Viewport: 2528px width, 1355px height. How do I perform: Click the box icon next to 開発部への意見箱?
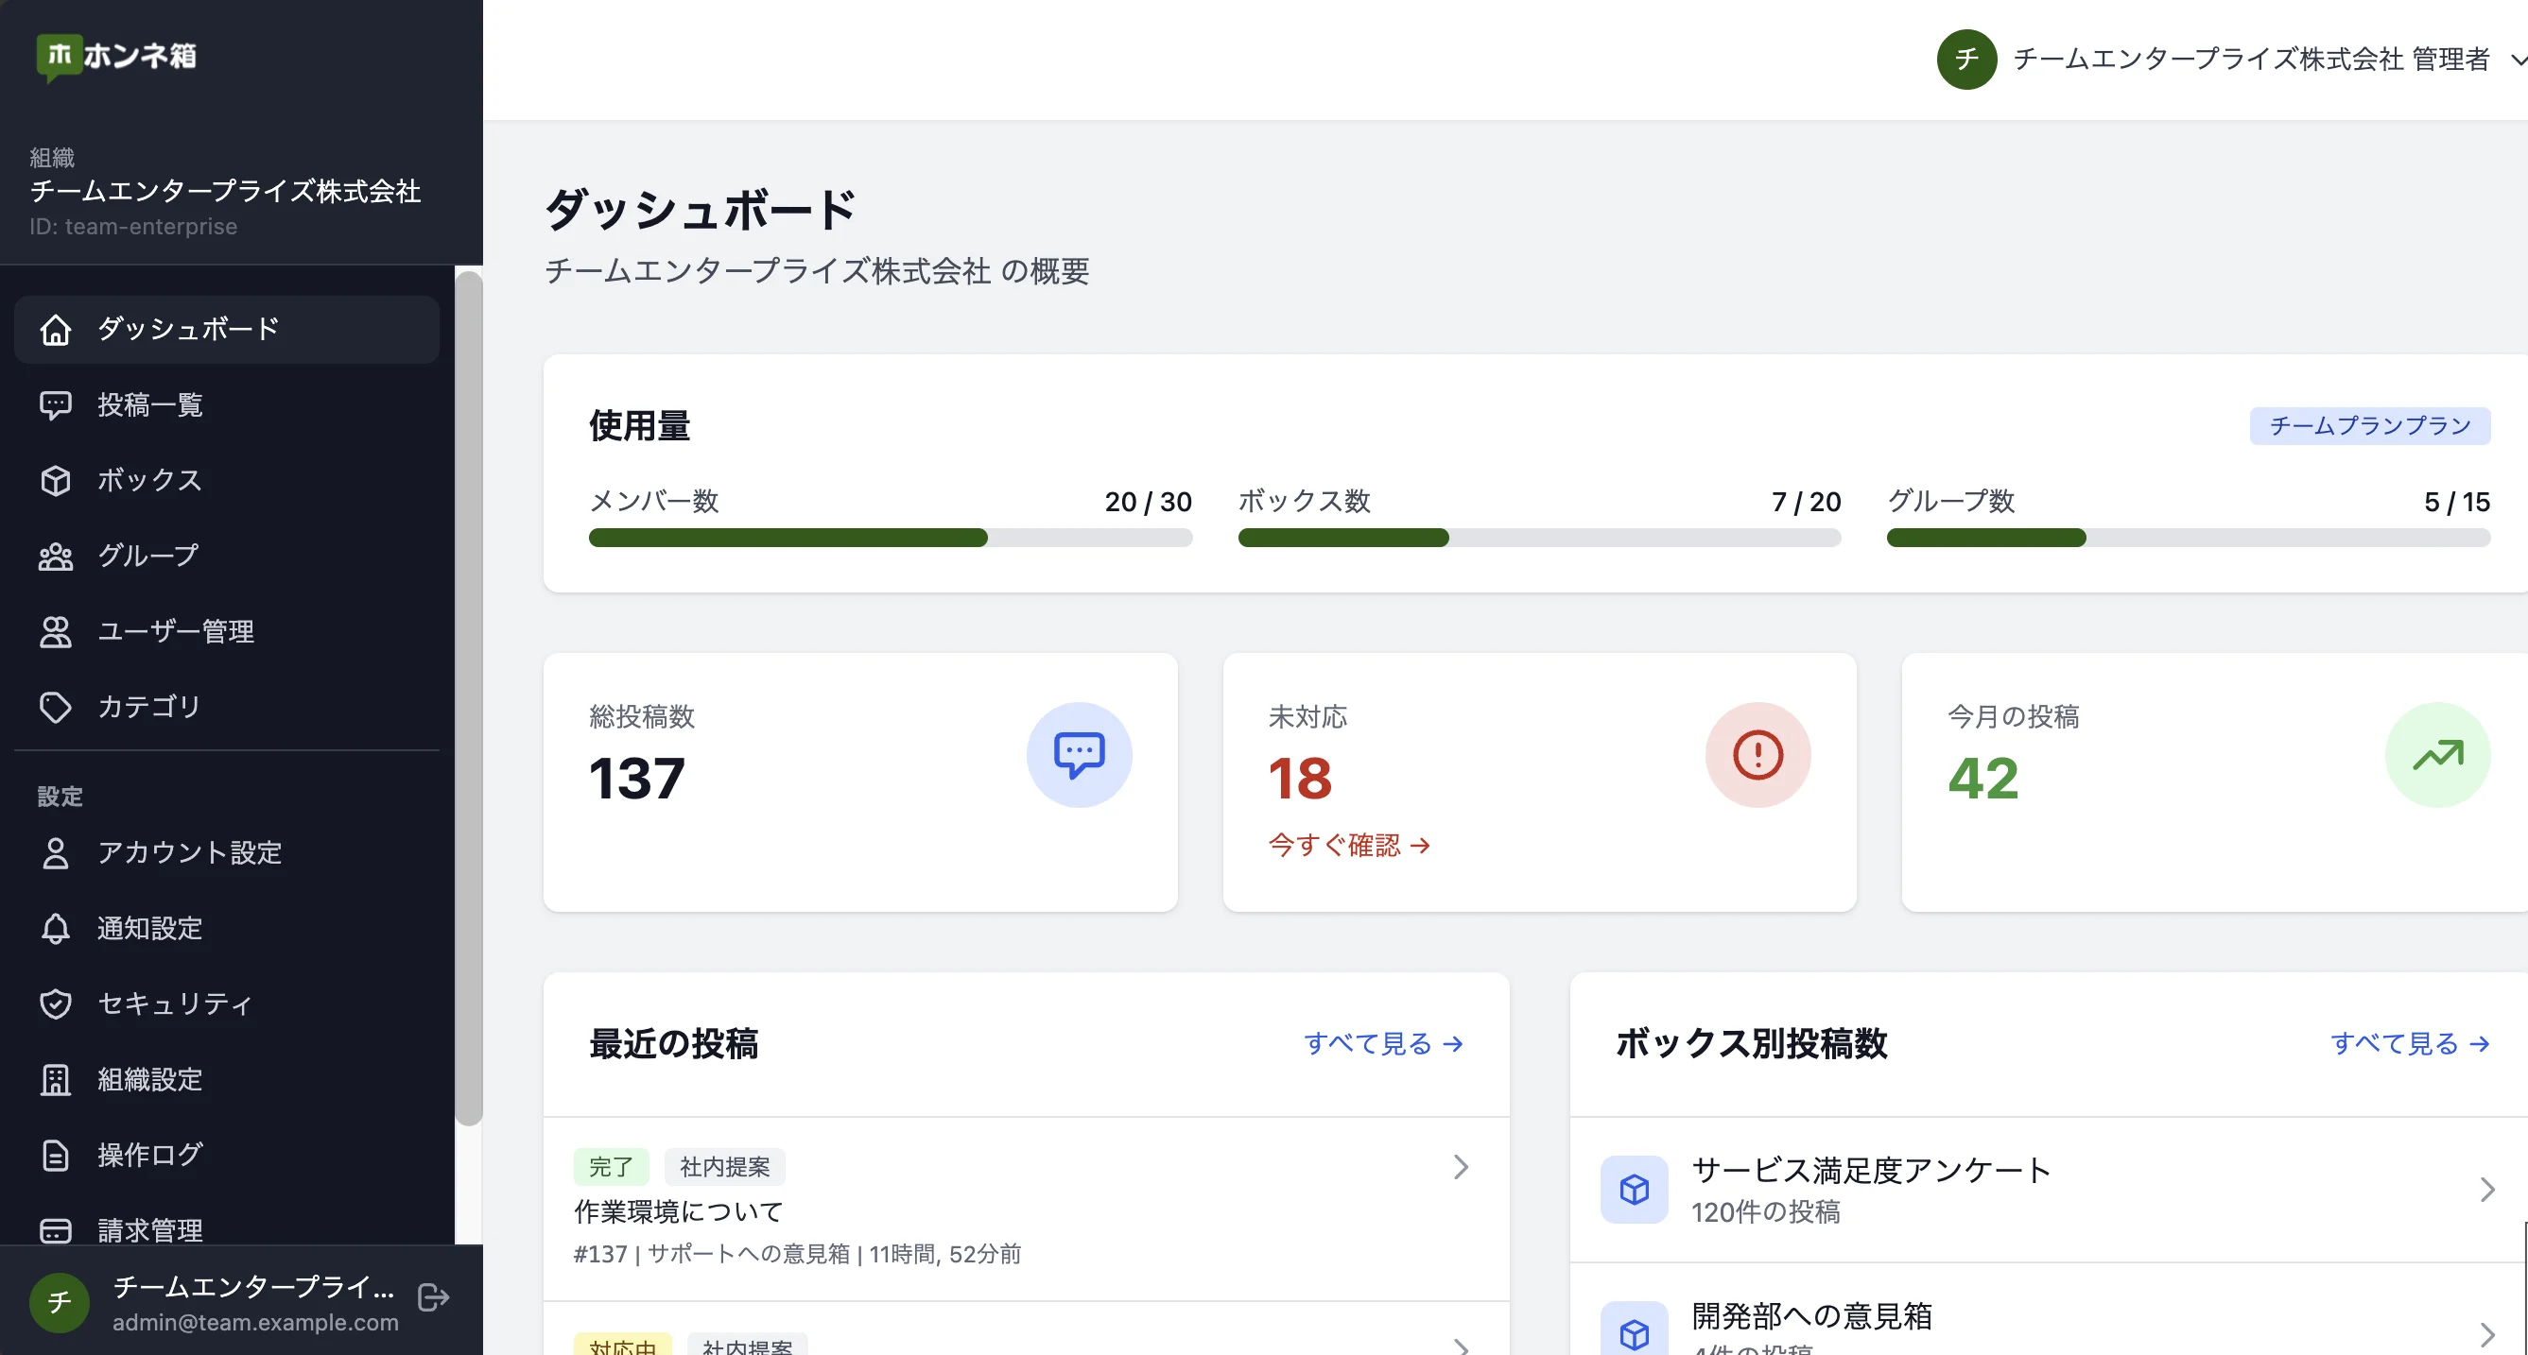1634,1332
